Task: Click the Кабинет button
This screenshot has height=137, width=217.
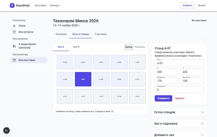Action: point(187,5)
